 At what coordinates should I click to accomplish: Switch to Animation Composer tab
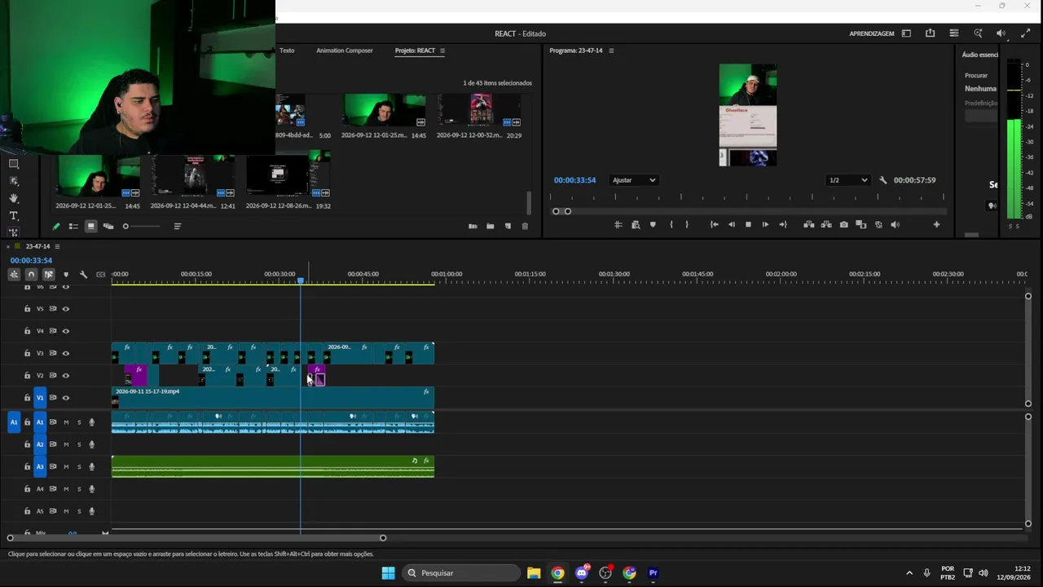point(345,51)
